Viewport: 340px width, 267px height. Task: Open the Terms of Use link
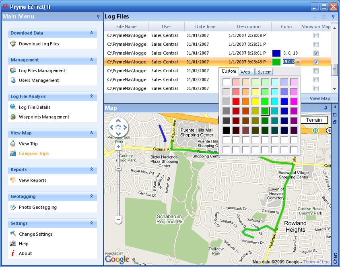316,262
